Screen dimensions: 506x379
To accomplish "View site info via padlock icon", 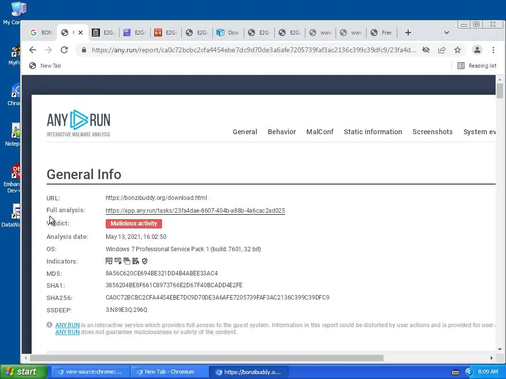I will [84, 50].
